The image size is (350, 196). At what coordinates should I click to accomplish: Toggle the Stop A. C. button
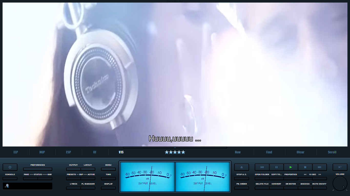(x=241, y=179)
